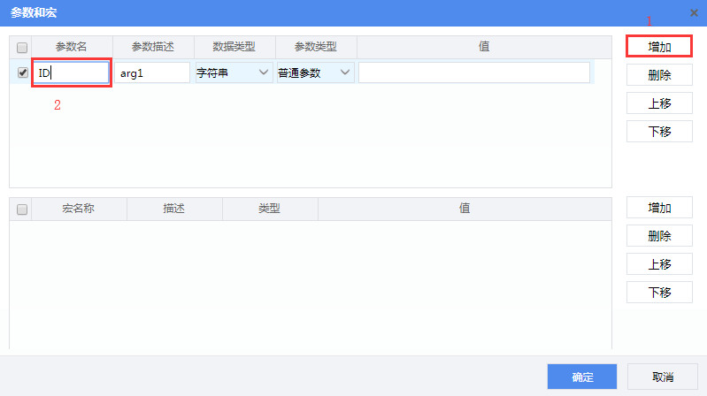Close the 参数和宏 dialog
The height and width of the screenshot is (396, 707).
694,12
